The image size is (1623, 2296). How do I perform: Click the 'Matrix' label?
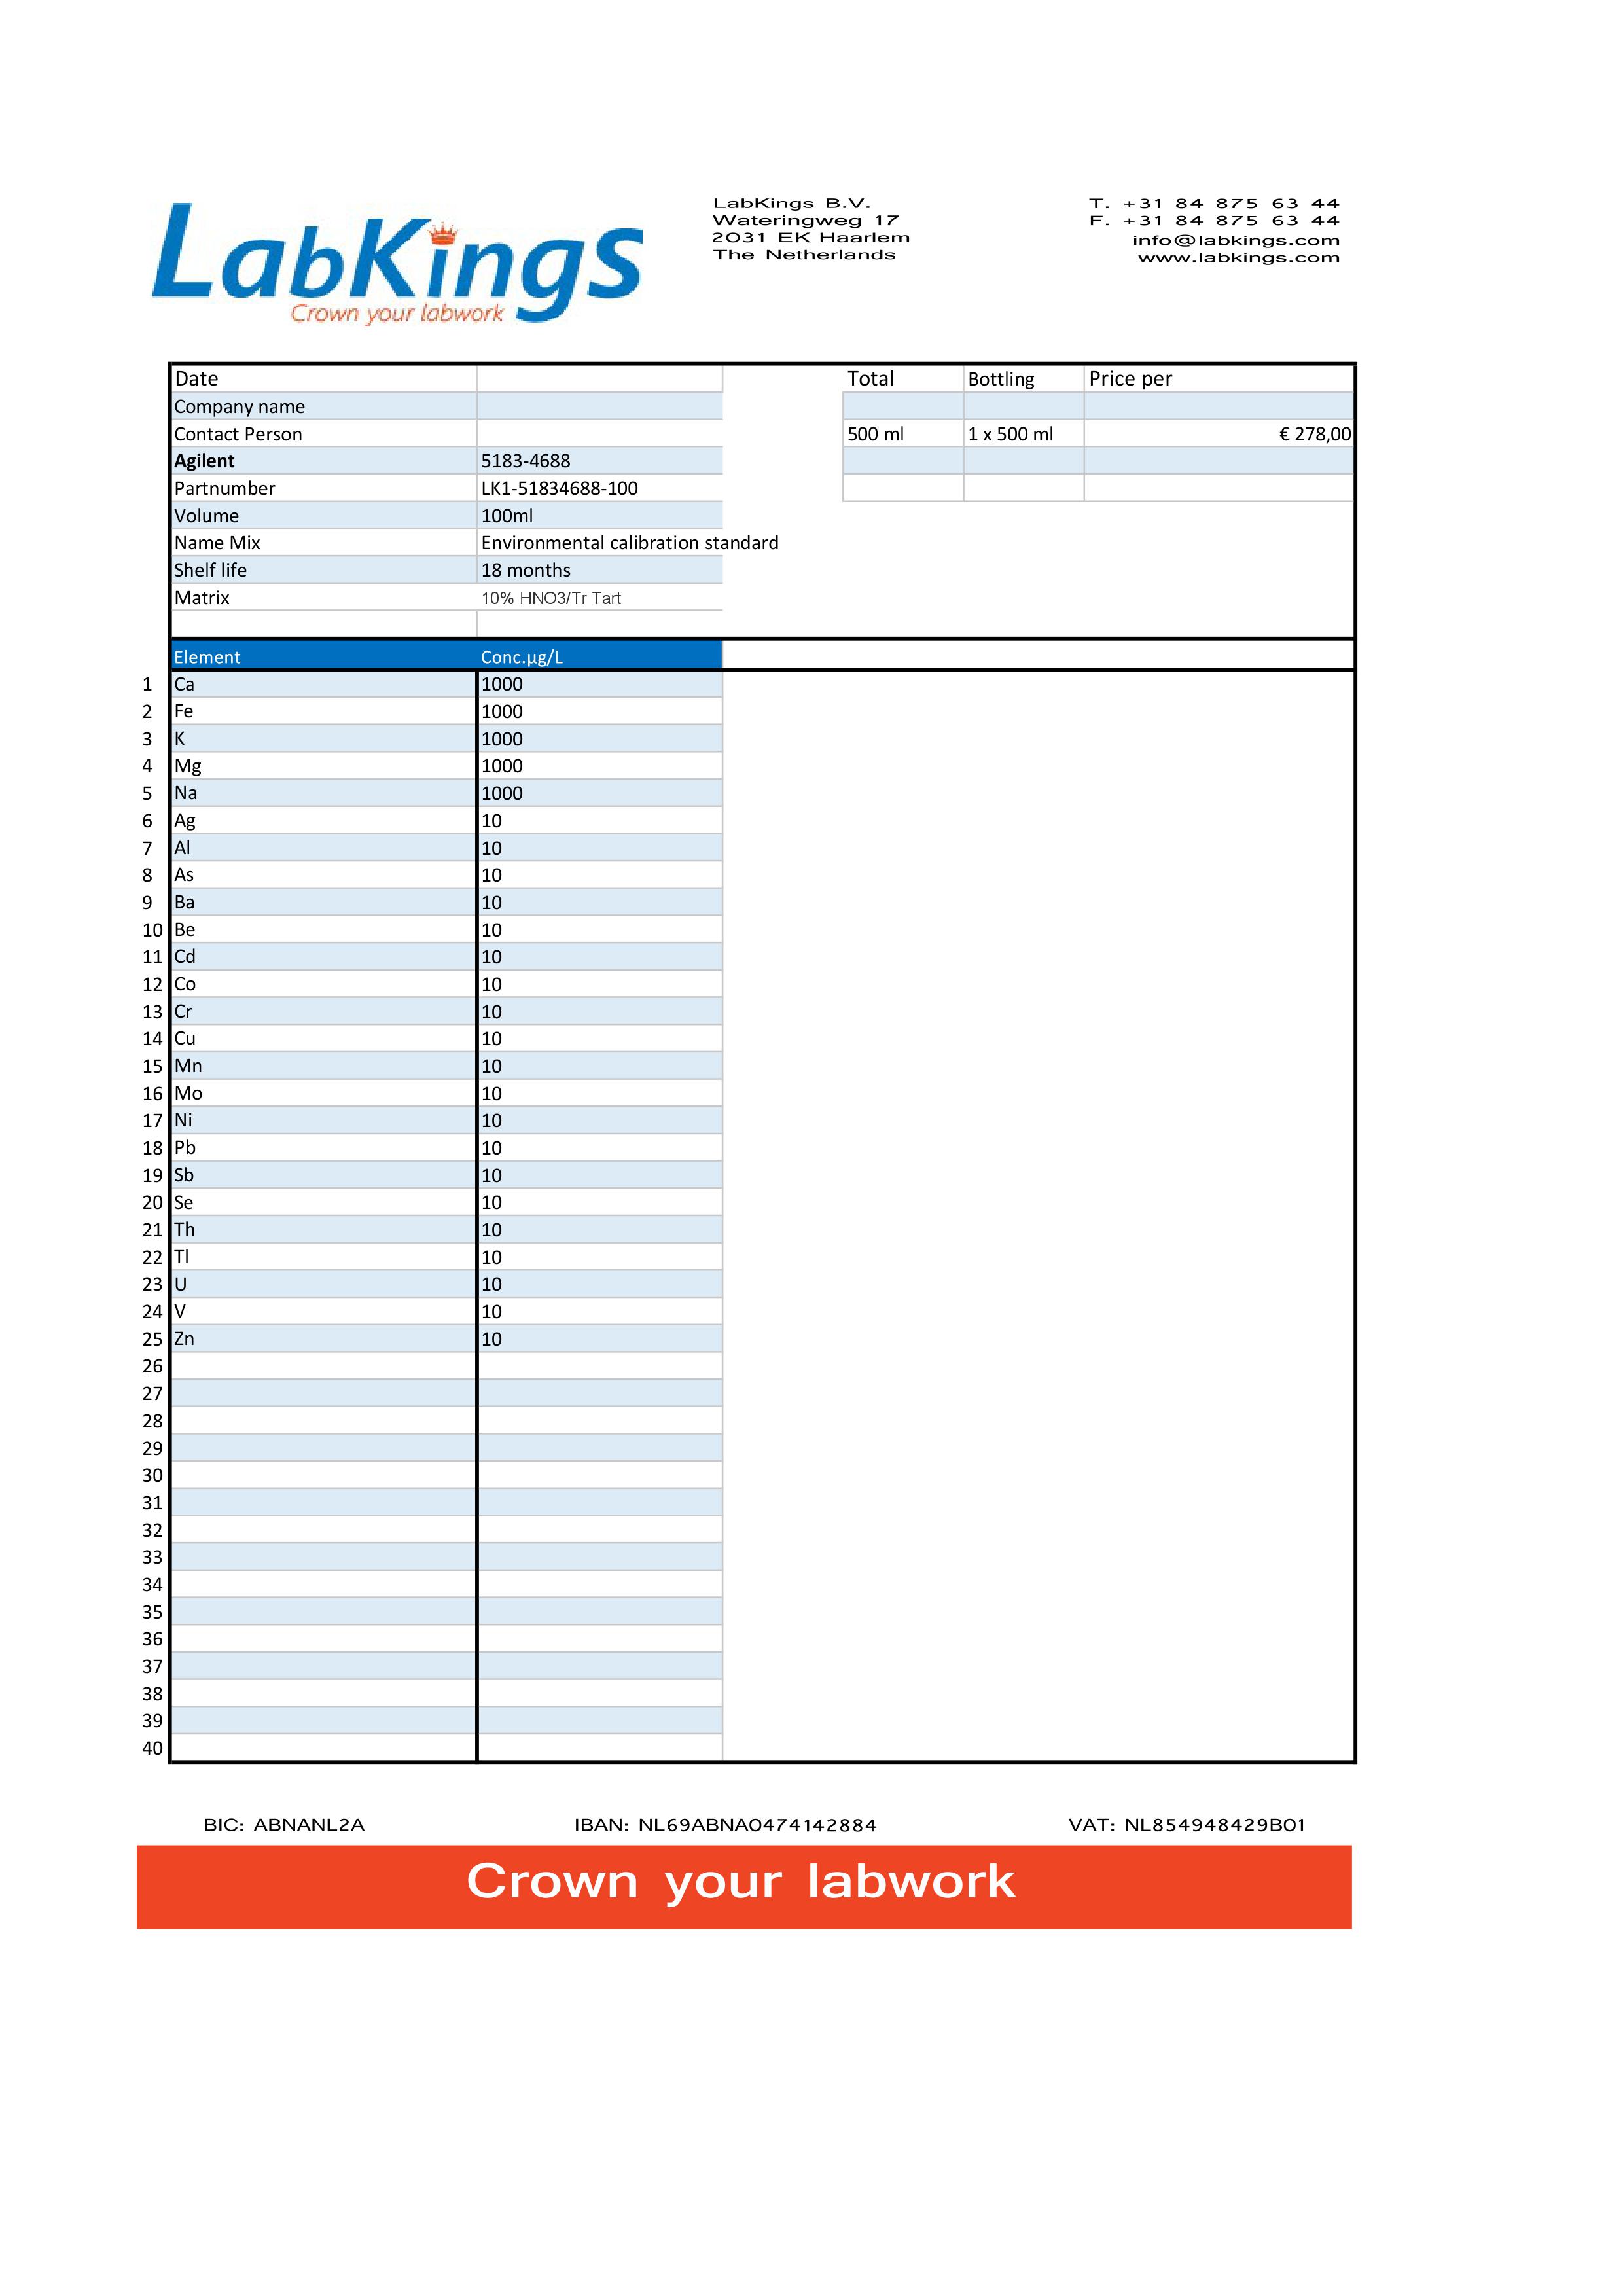point(202,598)
